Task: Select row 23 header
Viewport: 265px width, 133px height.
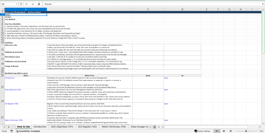Action: (x=2, y=83)
